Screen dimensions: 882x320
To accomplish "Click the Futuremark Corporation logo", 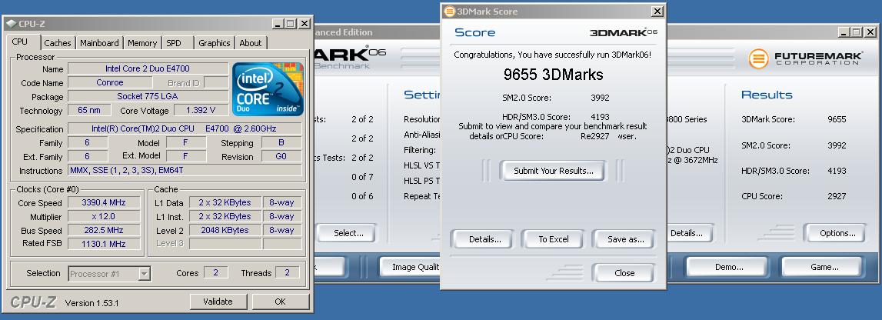I will click(x=806, y=58).
